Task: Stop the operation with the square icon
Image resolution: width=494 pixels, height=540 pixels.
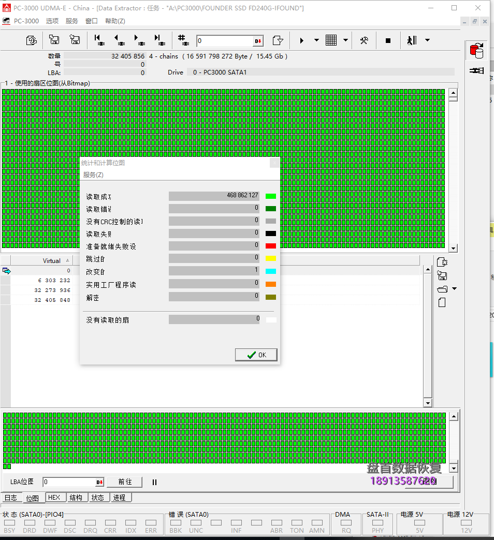Action: pos(388,40)
